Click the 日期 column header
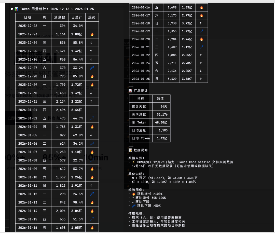 coord(28,17)
